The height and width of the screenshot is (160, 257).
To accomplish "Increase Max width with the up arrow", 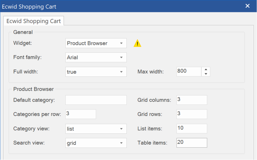I will [x=206, y=69].
